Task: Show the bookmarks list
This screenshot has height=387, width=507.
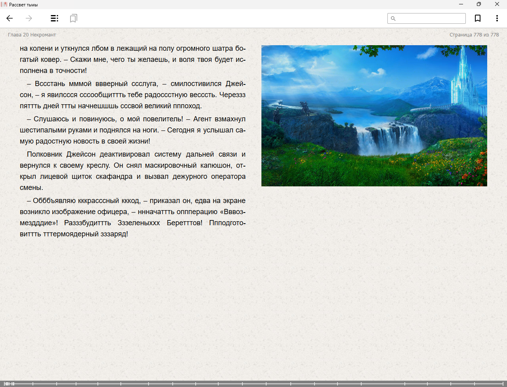Action: [x=73, y=18]
